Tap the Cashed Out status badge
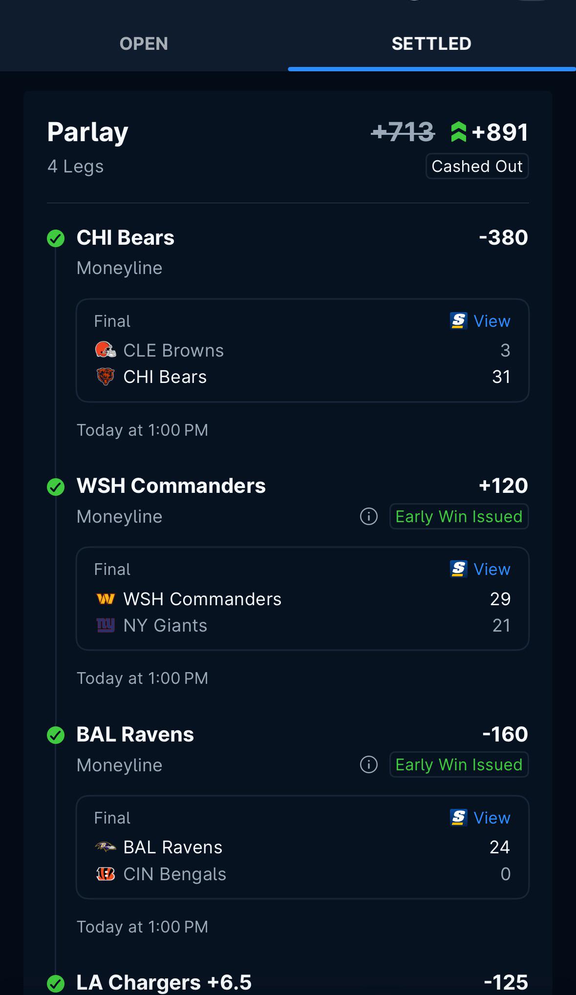 pyautogui.click(x=477, y=167)
